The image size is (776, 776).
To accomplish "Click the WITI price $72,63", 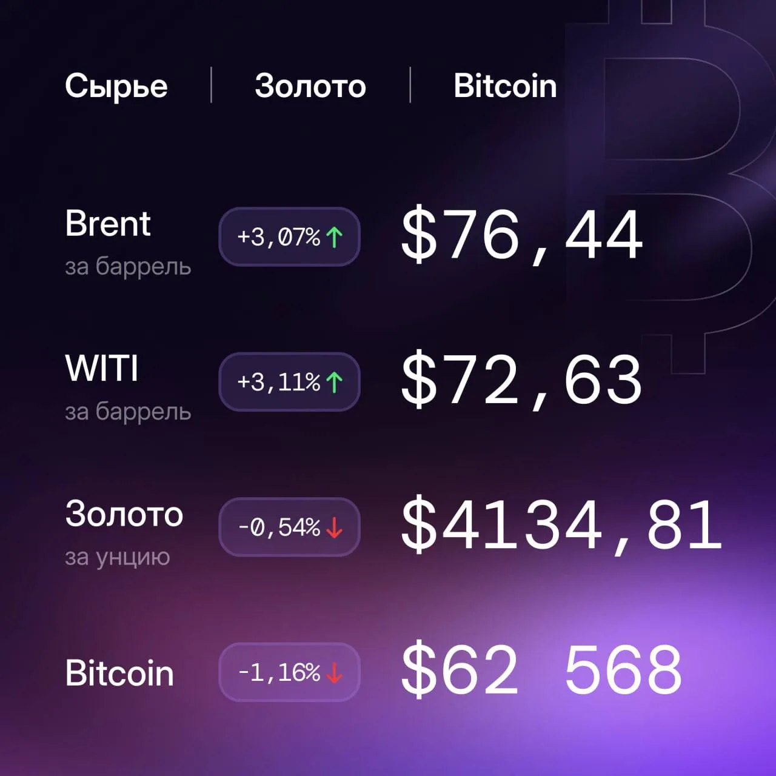I will [x=521, y=380].
